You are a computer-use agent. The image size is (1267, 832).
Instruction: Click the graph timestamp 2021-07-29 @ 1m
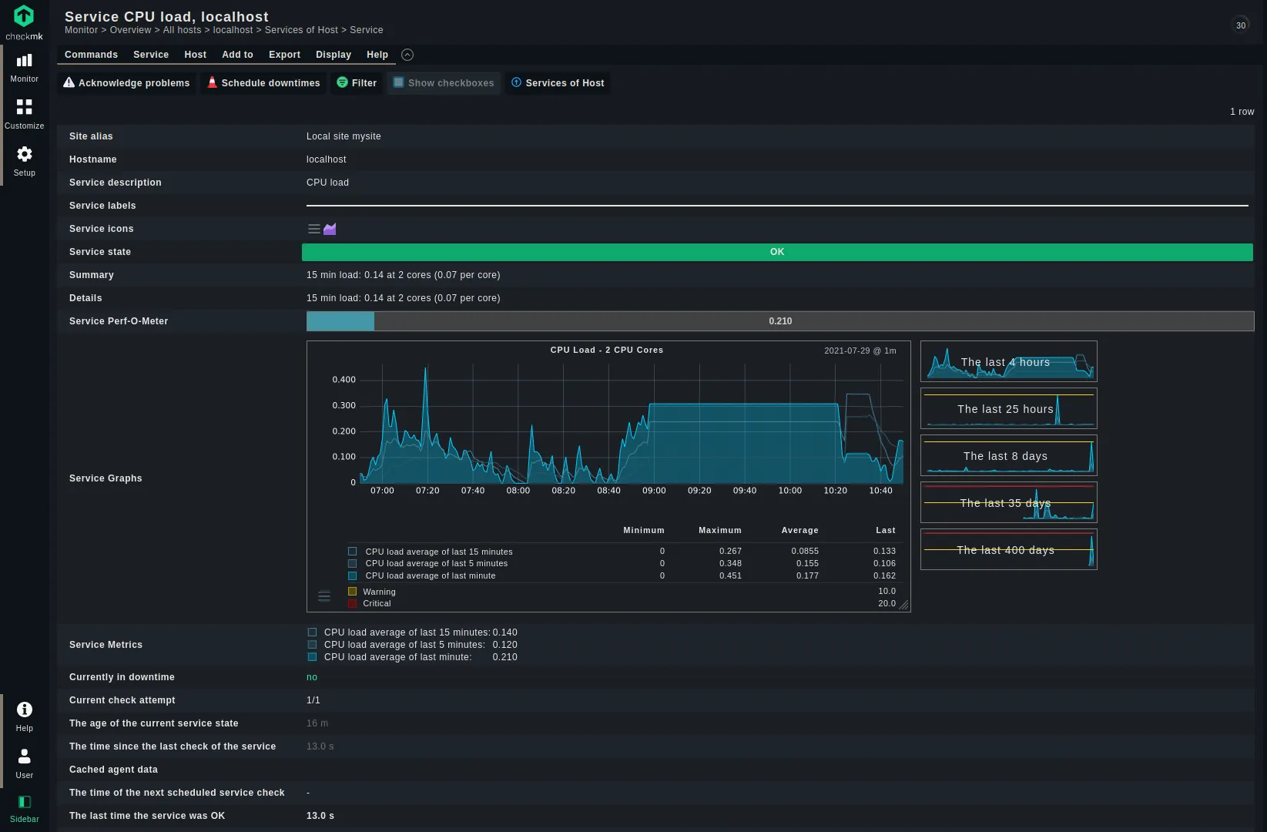[860, 351]
